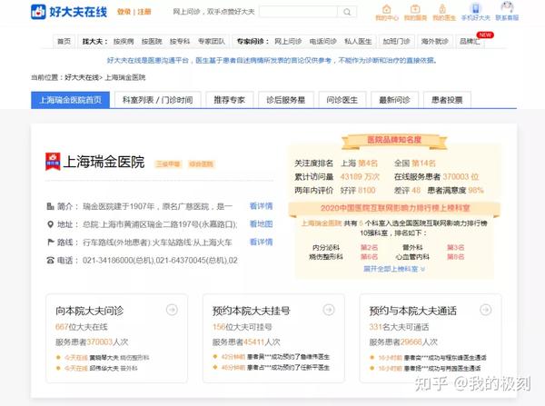
Task: Click the 登录 link
Action: (x=124, y=12)
